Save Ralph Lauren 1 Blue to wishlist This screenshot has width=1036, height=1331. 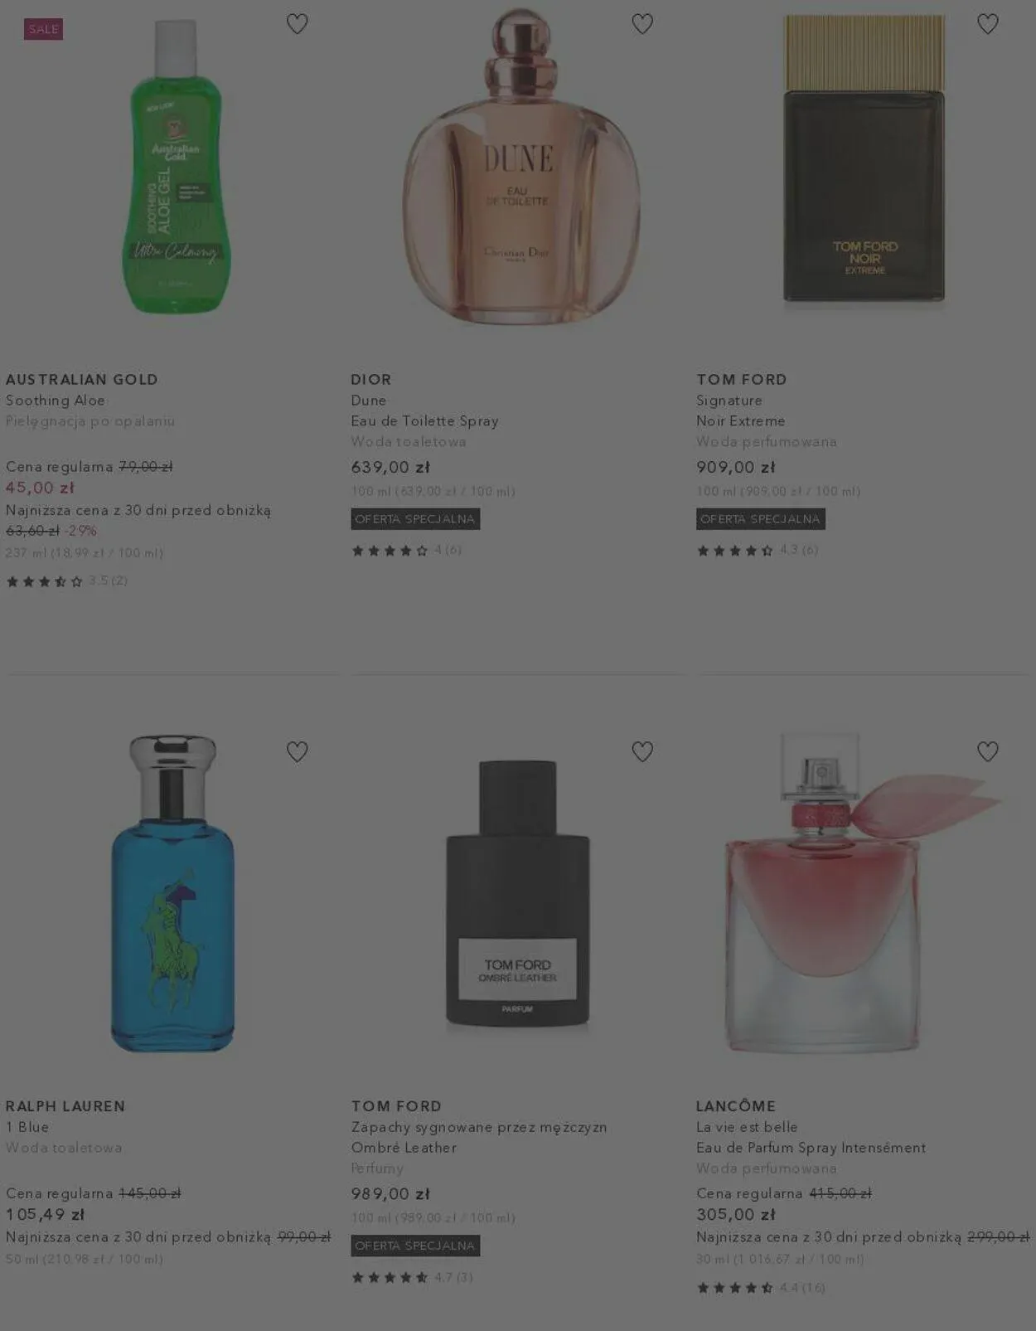297,751
